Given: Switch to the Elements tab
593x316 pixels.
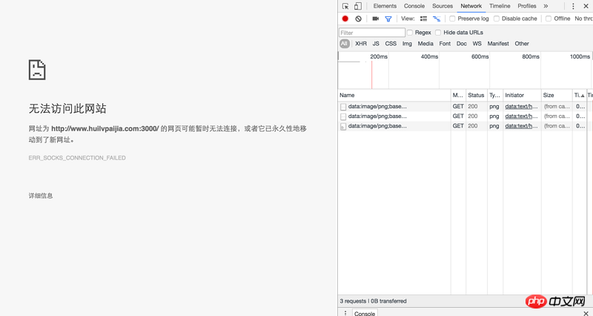Looking at the screenshot, I should pos(385,6).
